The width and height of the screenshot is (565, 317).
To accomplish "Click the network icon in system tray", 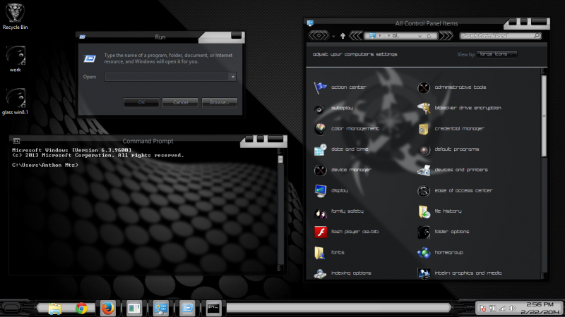I will (503, 309).
